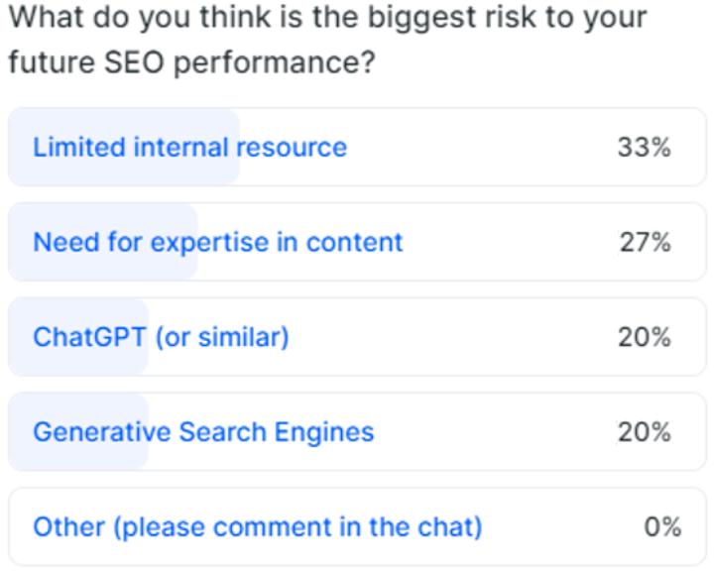Click the 20% next to ChatGPT

pos(644,337)
